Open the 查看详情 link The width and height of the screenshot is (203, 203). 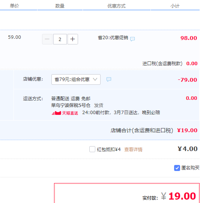coord(133,150)
